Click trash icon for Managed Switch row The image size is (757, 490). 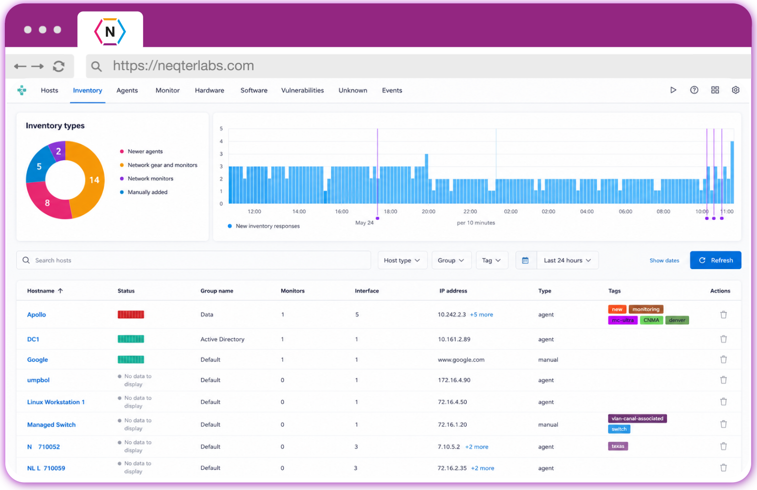coord(724,424)
